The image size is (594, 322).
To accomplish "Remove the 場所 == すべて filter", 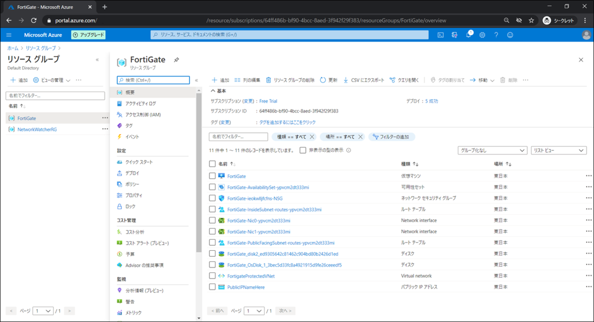I will click(360, 137).
